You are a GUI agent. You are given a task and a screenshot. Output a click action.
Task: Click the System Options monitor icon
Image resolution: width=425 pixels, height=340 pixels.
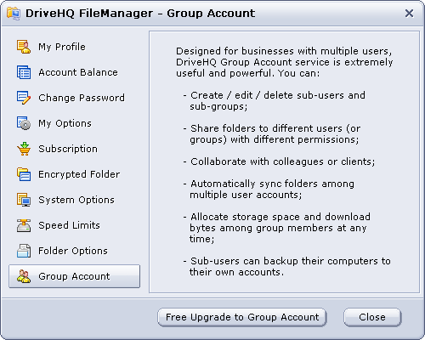point(24,200)
